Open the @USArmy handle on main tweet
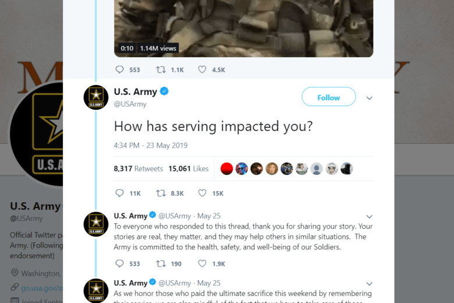Image resolution: width=454 pixels, height=303 pixels. (x=130, y=104)
